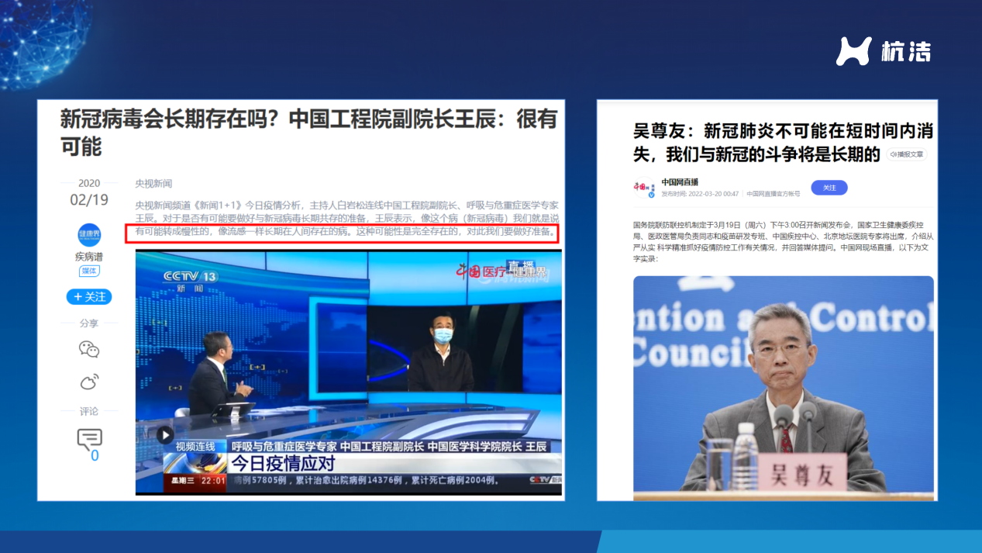Play the CCTV news video
The height and width of the screenshot is (553, 982).
(165, 435)
